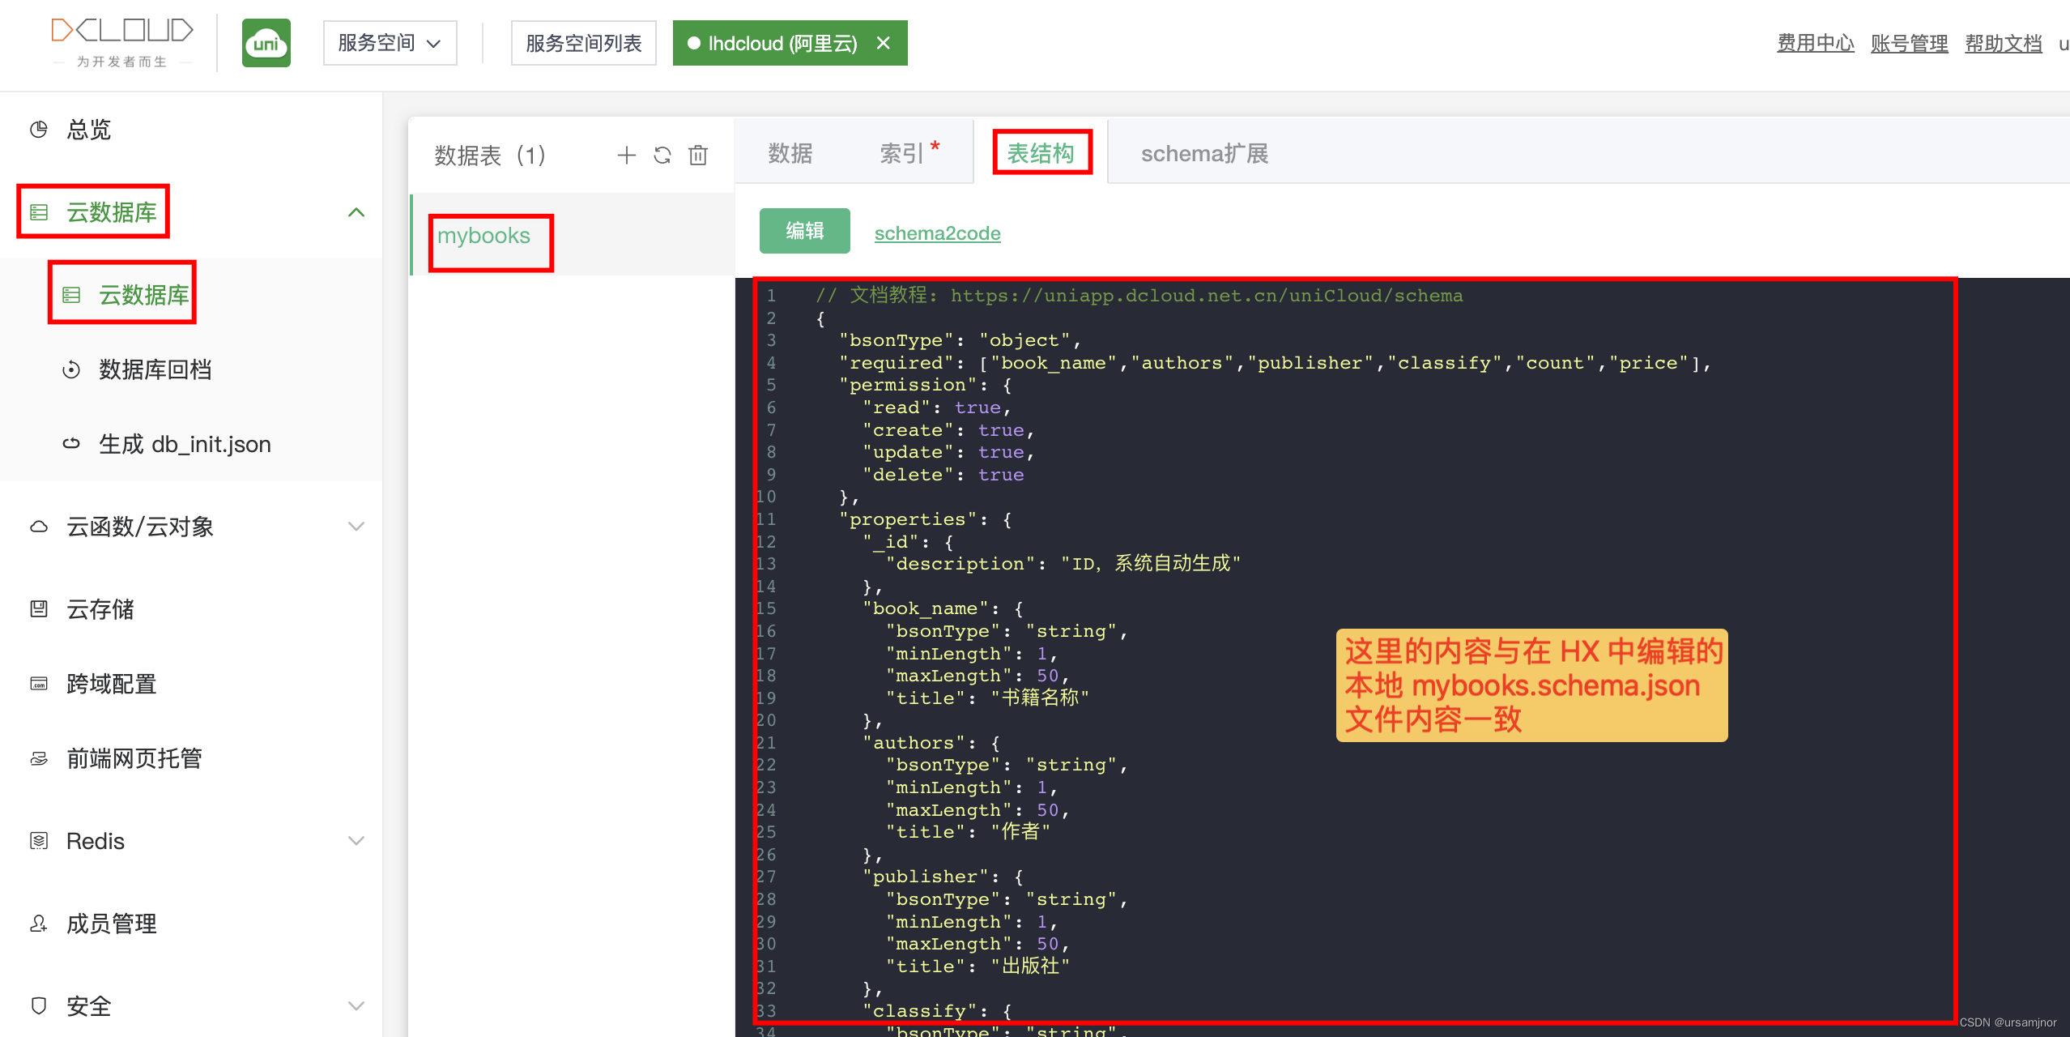The height and width of the screenshot is (1037, 2070).
Task: Switch to the schema扩展 tab
Action: coord(1205,153)
